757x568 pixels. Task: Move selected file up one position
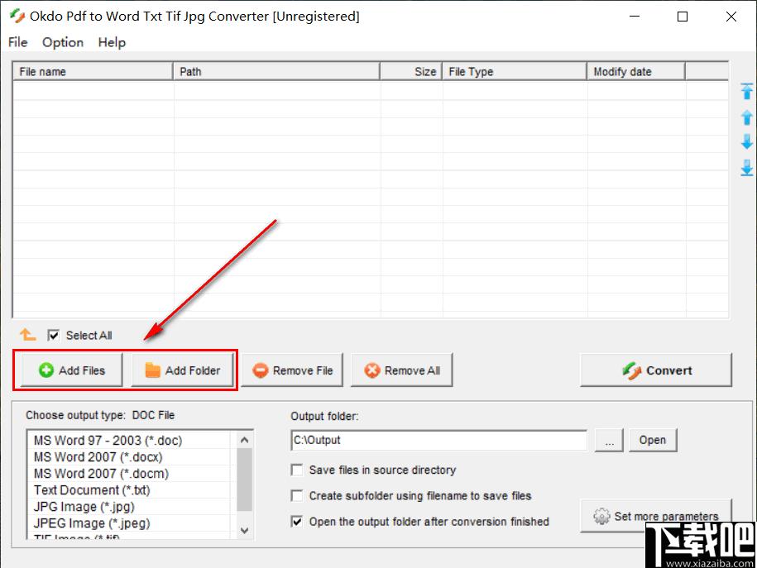[x=746, y=117]
